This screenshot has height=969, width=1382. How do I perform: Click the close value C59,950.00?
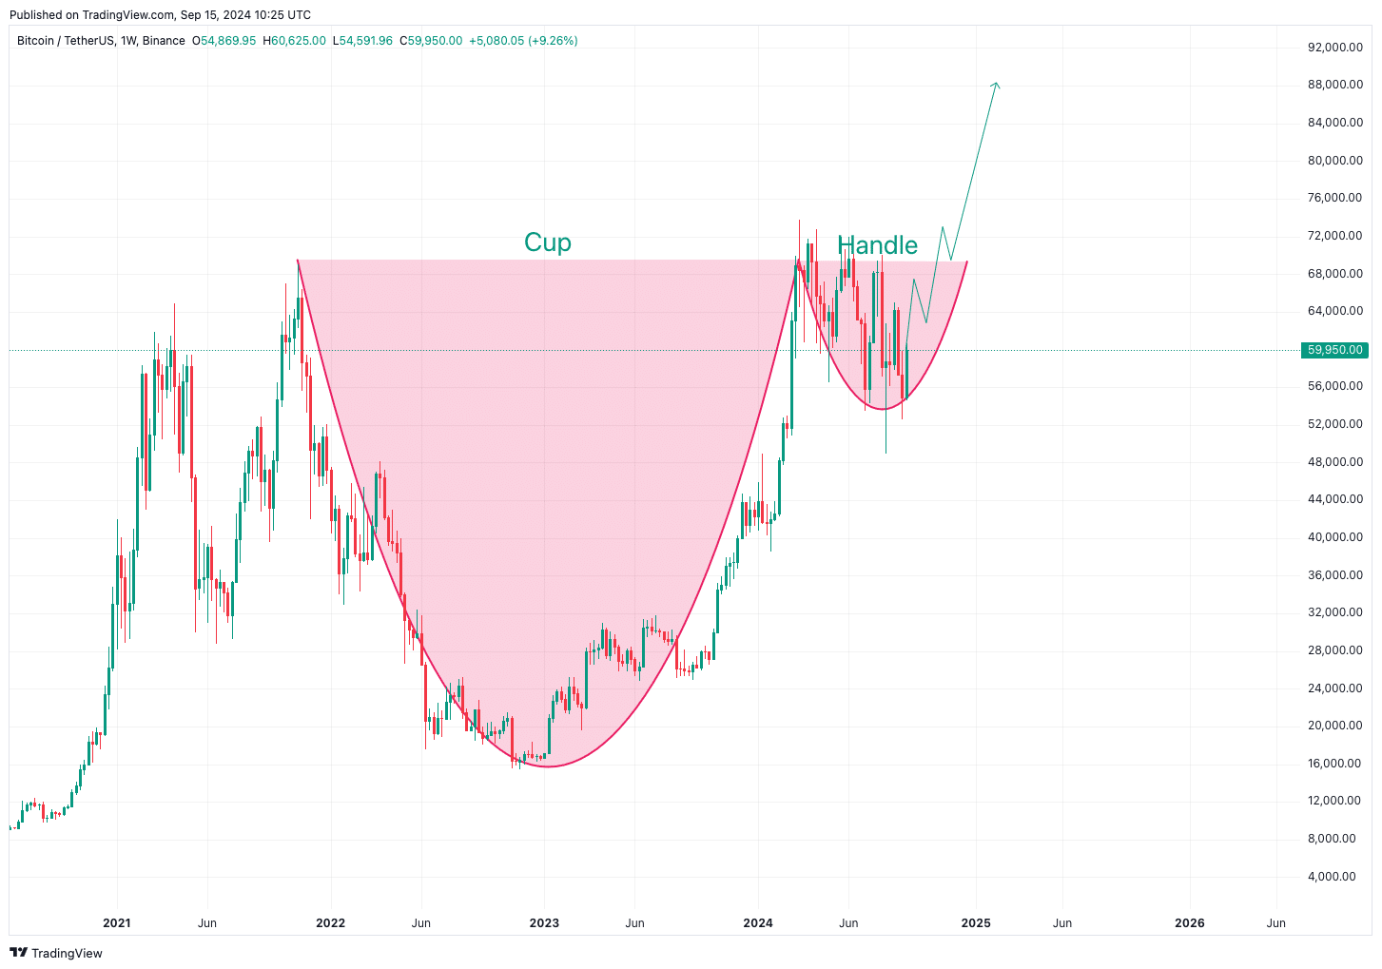431,41
